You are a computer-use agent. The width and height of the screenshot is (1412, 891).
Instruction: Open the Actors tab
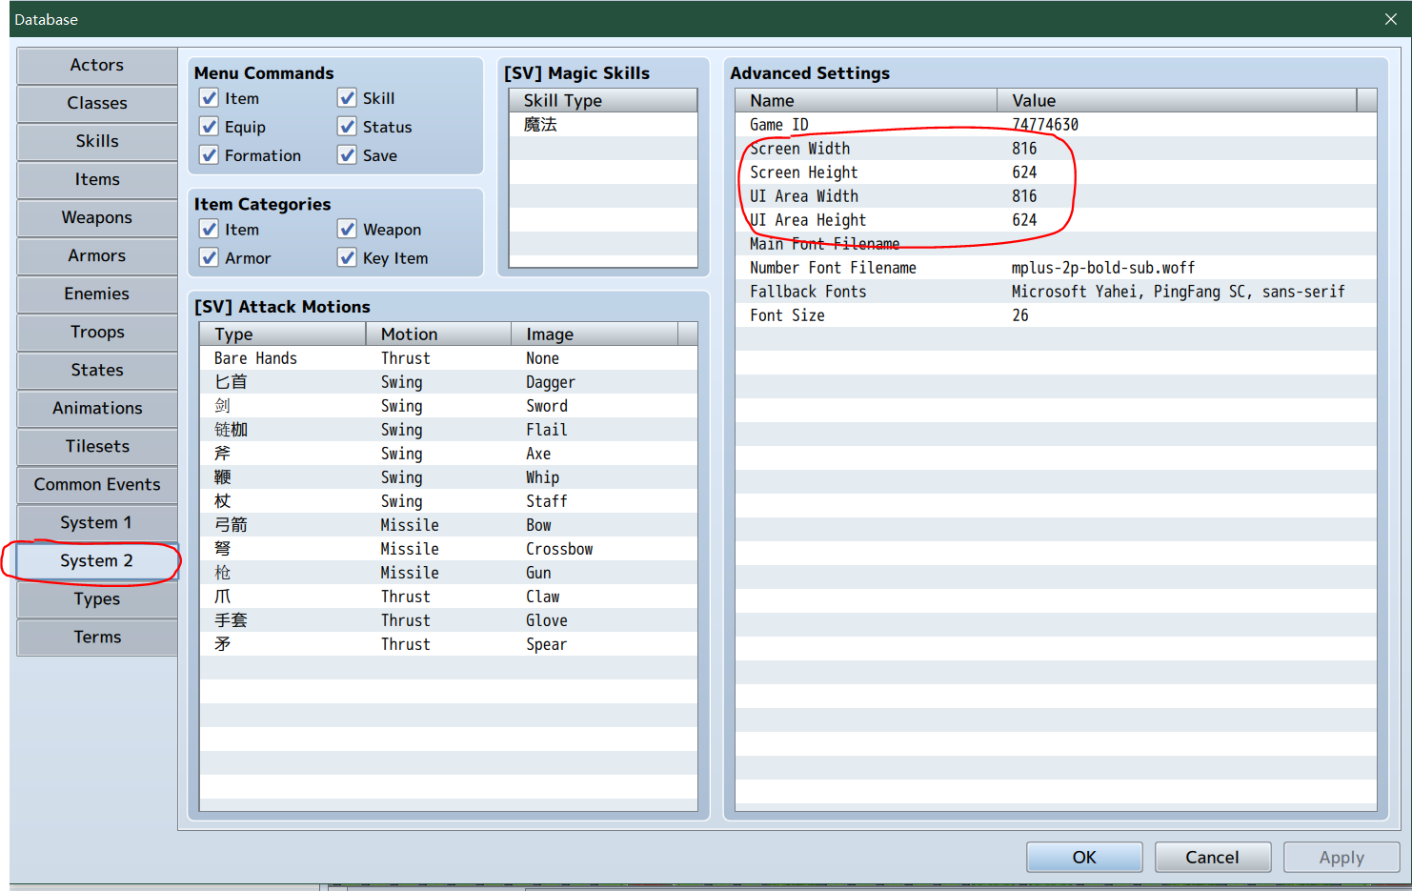97,65
